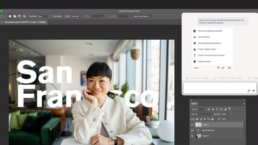258x145 pixels.
Task: Filter layers by adjustment layers icon
Action: pyautogui.click(x=213, y=109)
